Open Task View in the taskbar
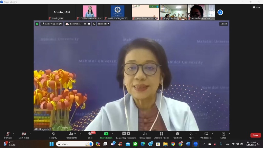This screenshot has width=263, height=148. tap(105, 144)
